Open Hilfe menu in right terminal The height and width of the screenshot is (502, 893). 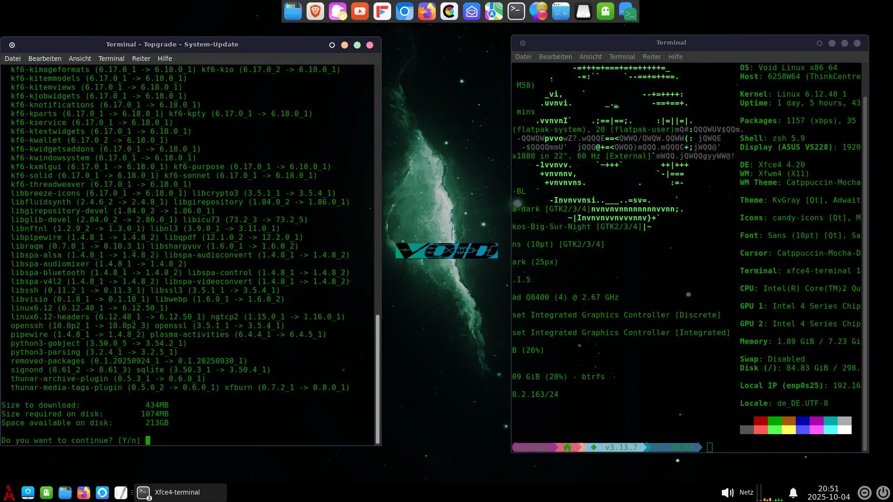675,57
